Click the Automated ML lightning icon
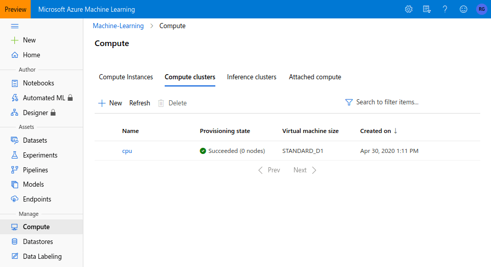 pyautogui.click(x=15, y=98)
